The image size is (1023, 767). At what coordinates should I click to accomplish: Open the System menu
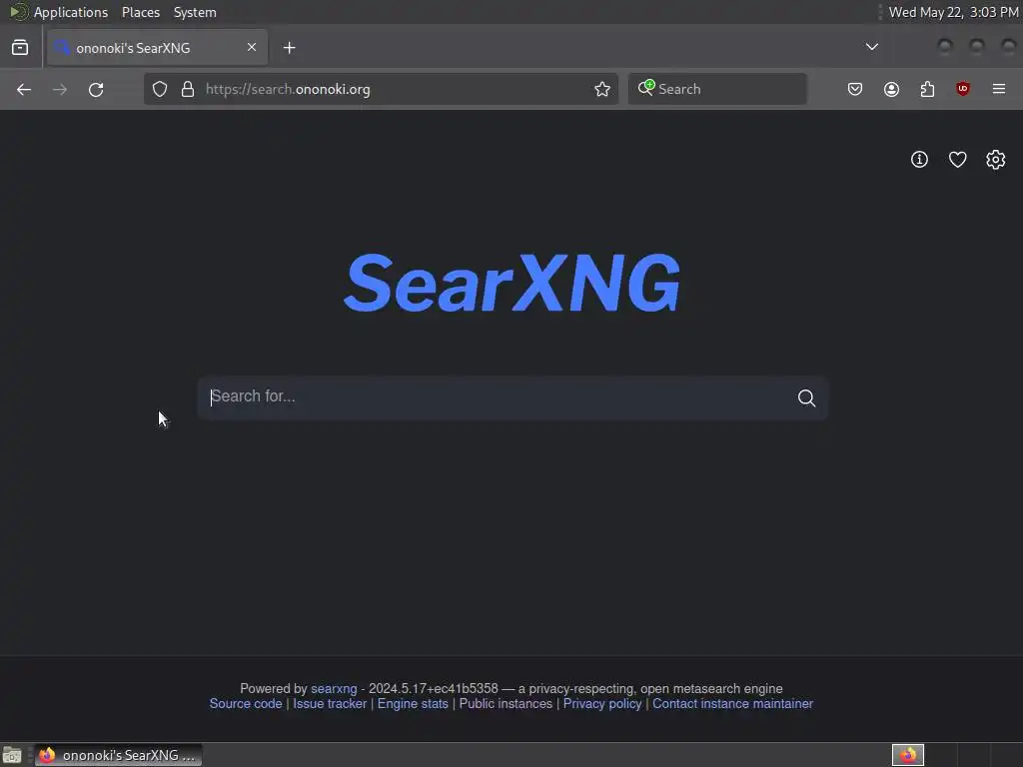[195, 12]
